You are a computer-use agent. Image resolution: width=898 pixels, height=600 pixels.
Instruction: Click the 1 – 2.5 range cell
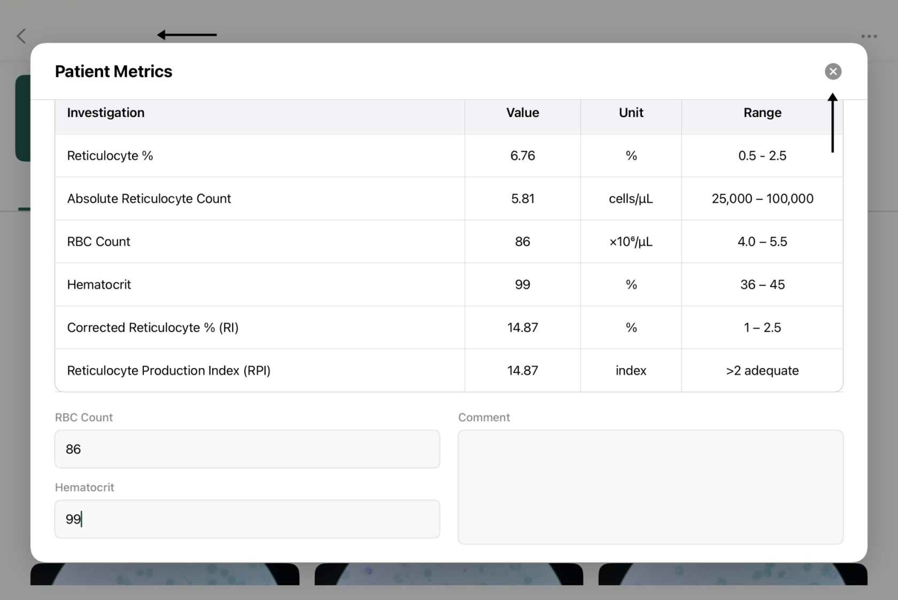pyautogui.click(x=762, y=328)
